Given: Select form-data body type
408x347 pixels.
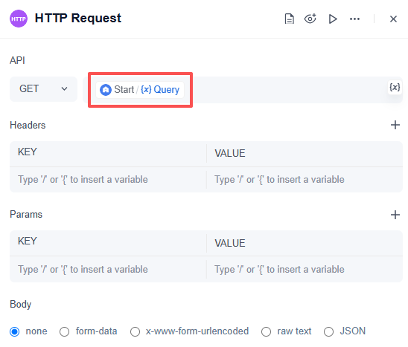Looking at the screenshot, I should pyautogui.click(x=64, y=331).
